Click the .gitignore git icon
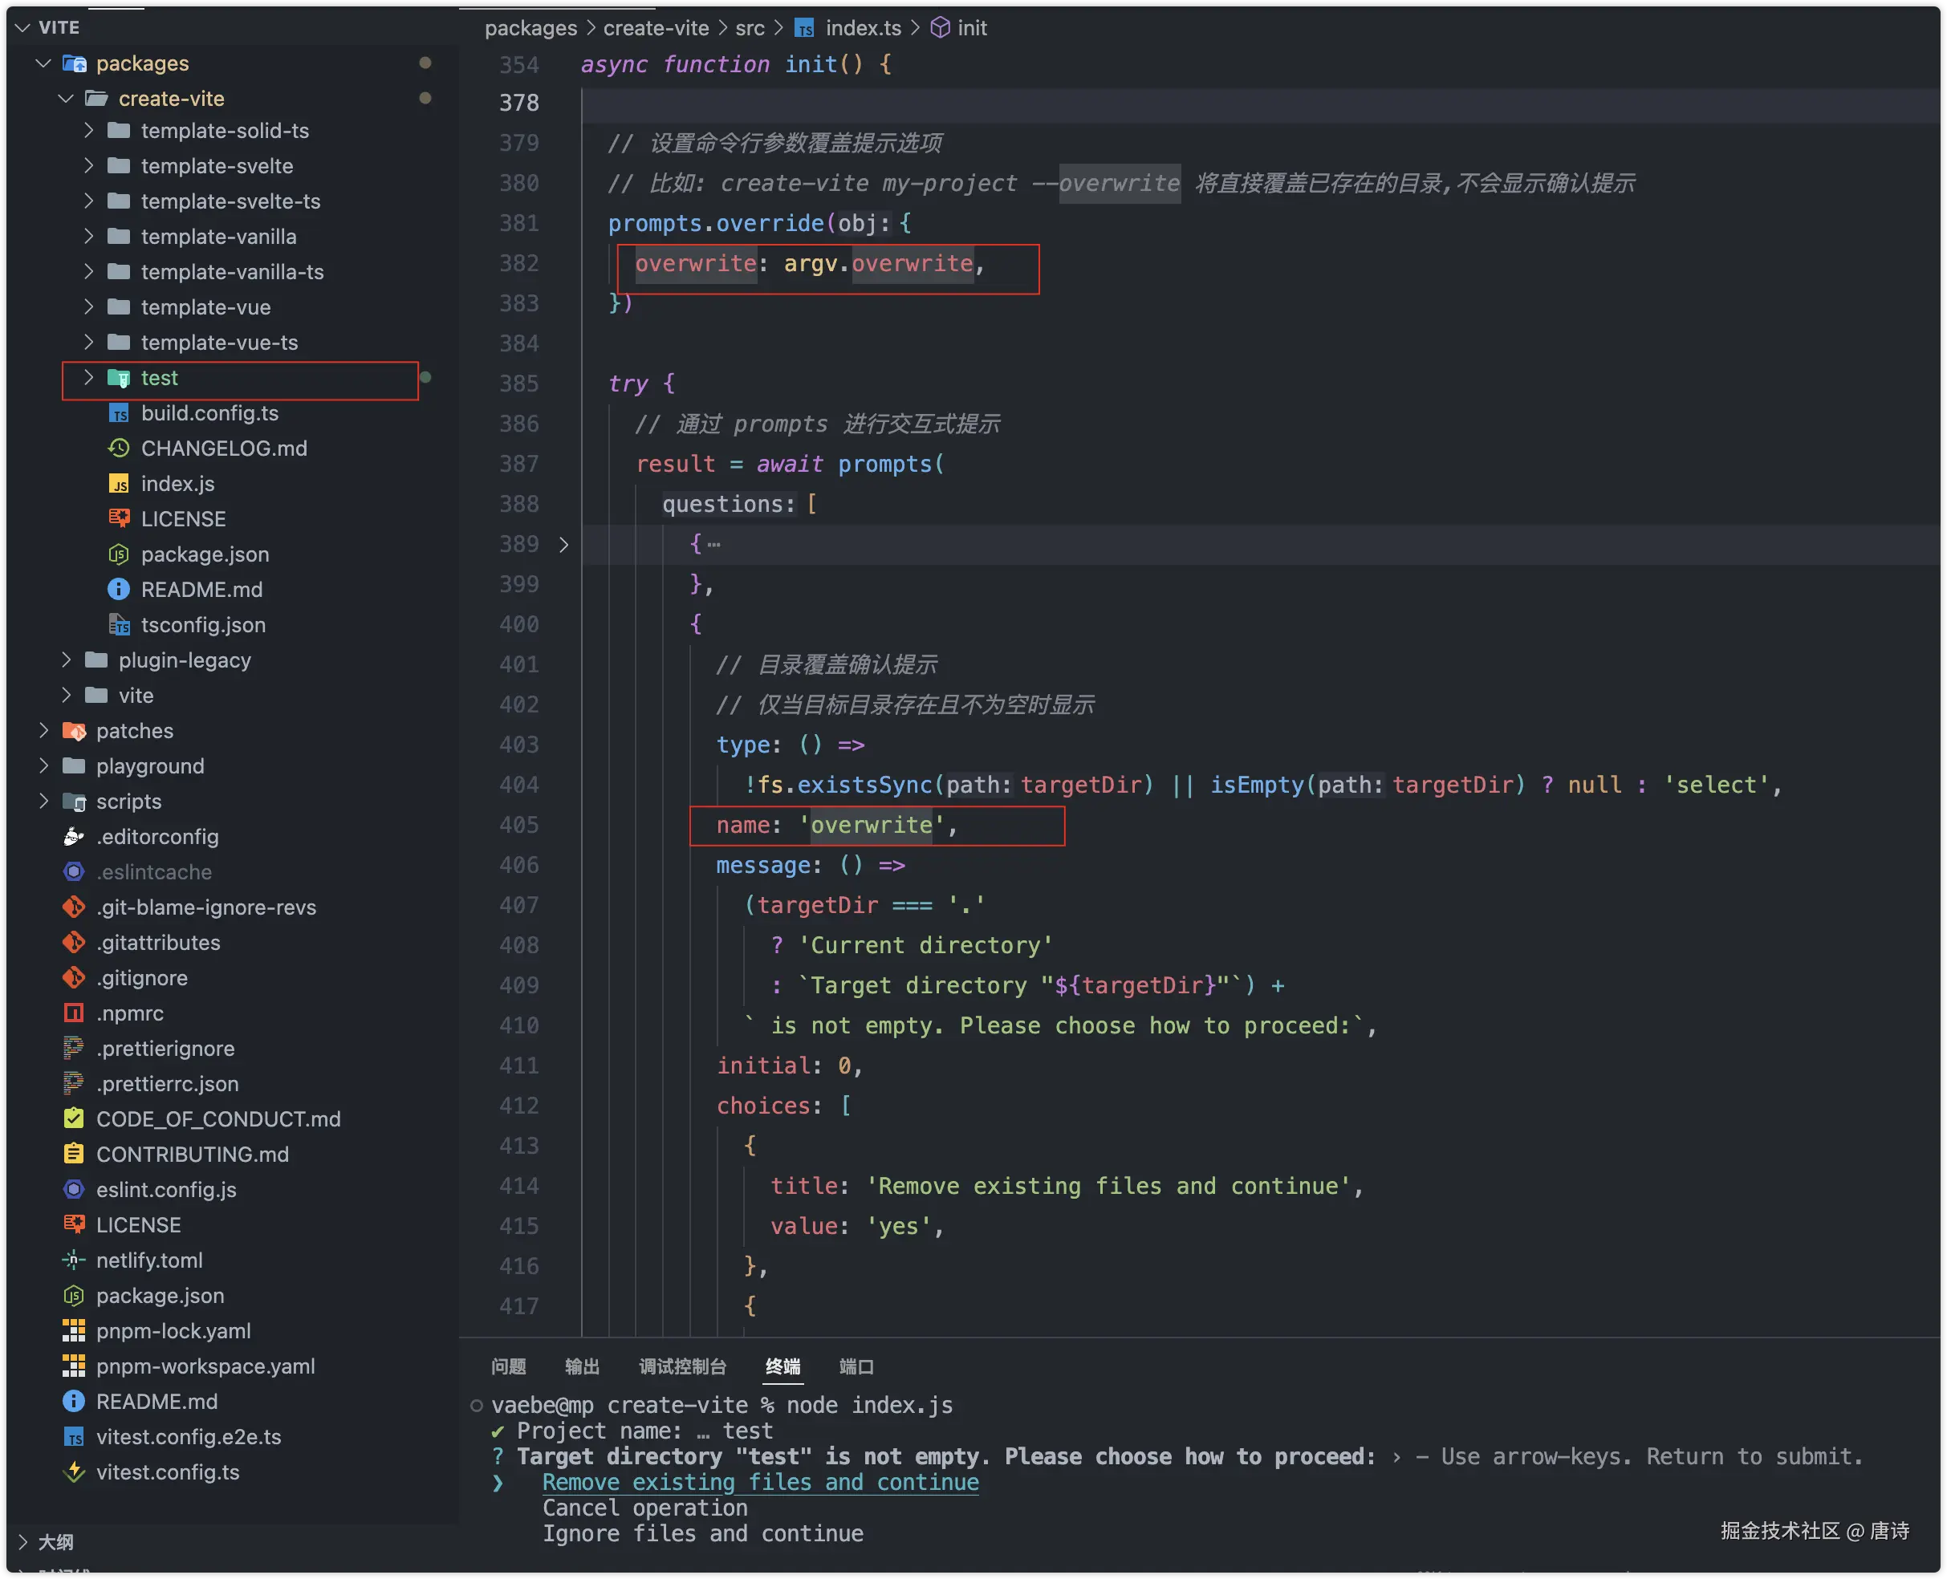1947x1579 pixels. tap(74, 978)
